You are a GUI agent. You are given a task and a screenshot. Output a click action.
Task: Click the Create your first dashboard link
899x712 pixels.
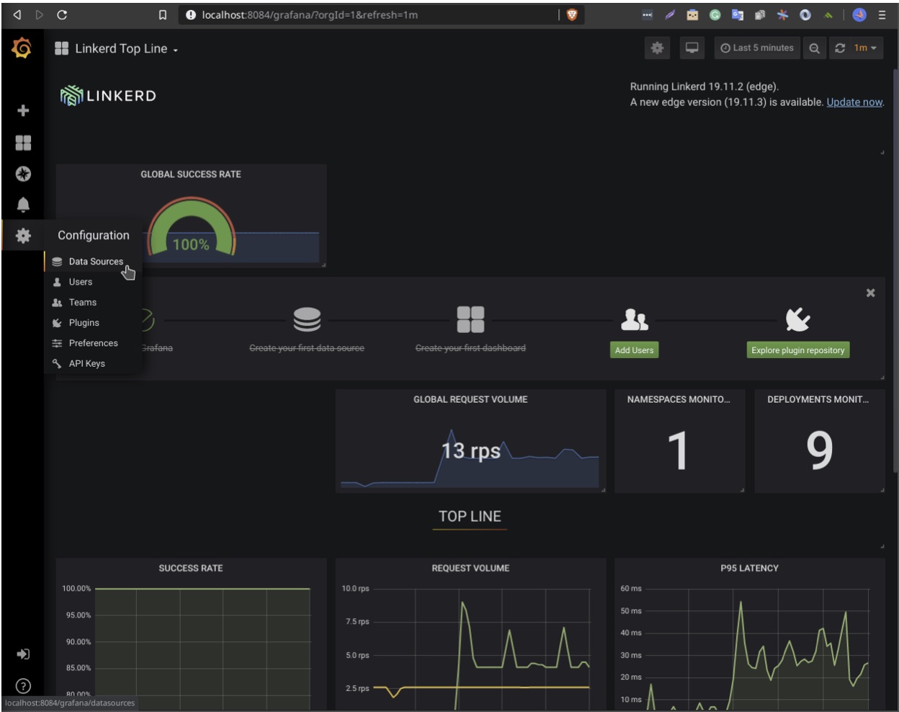[x=470, y=348]
